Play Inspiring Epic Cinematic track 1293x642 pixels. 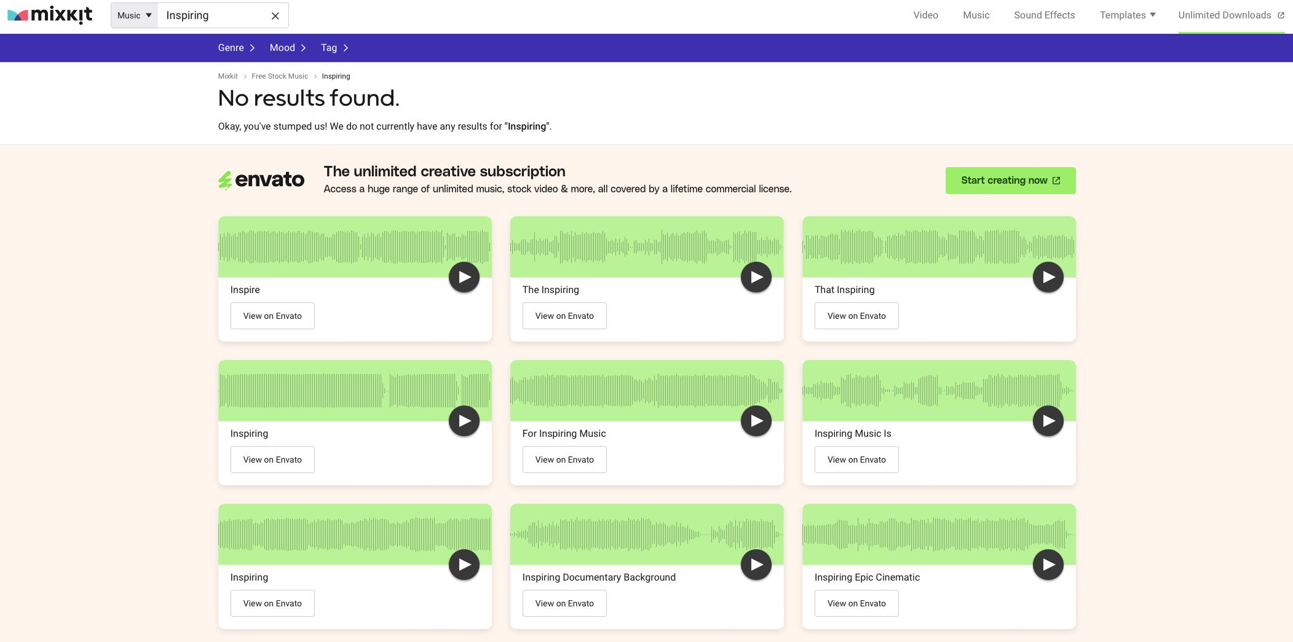tap(1048, 565)
